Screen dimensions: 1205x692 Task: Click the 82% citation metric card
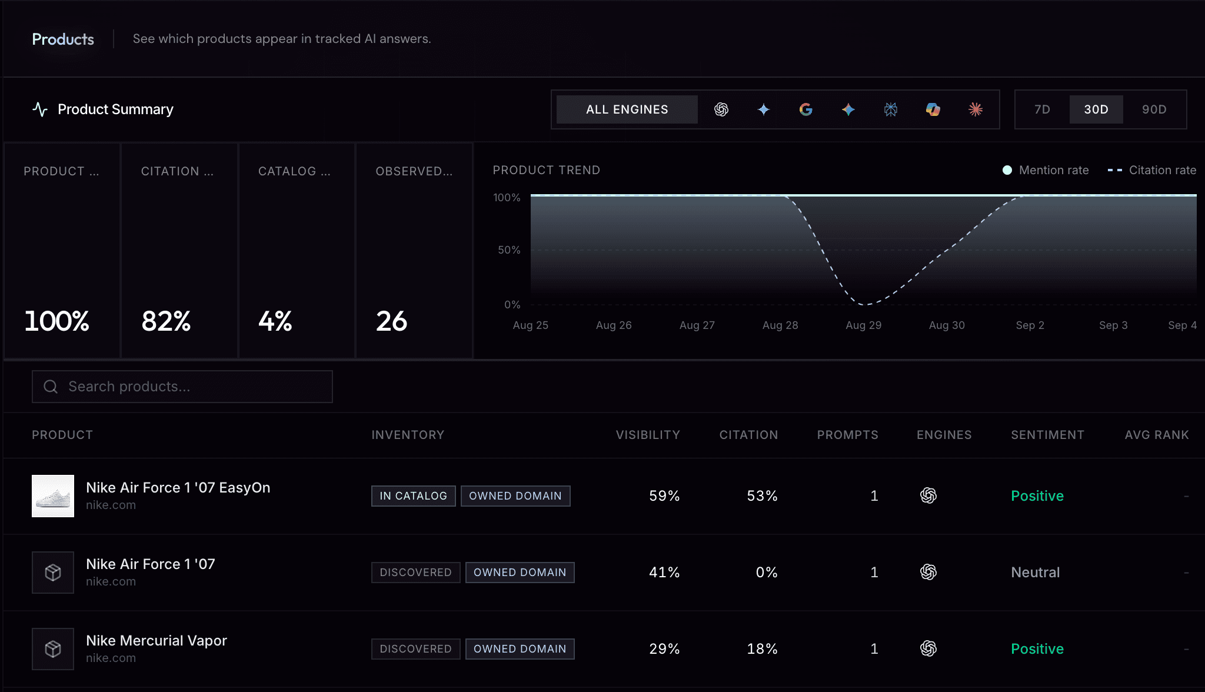pos(179,251)
